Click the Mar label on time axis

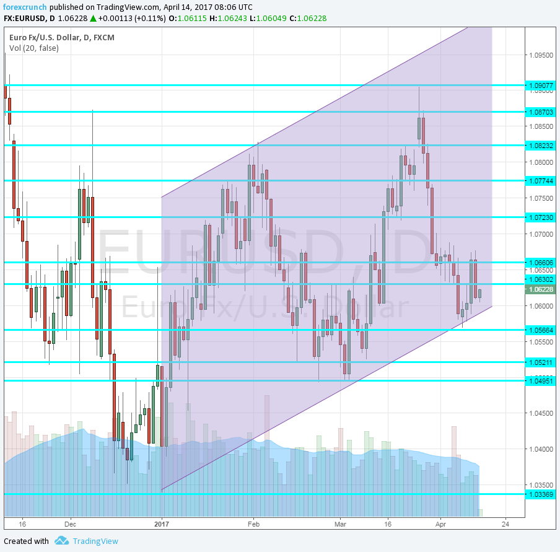point(340,524)
